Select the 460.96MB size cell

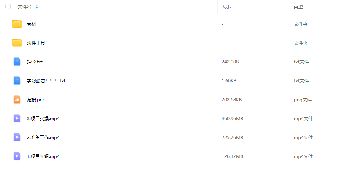[x=232, y=118]
